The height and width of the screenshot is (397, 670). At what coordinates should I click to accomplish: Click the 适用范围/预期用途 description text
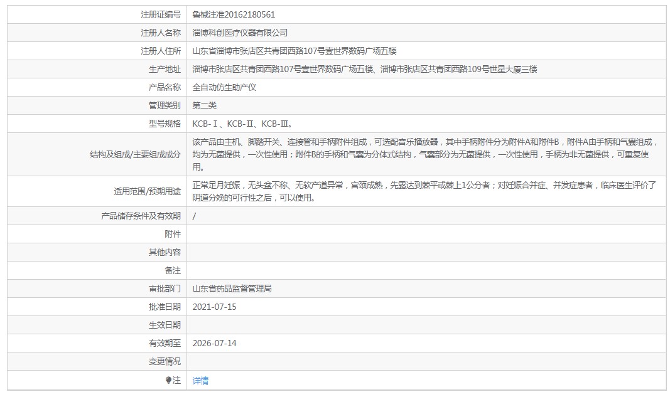click(424, 191)
